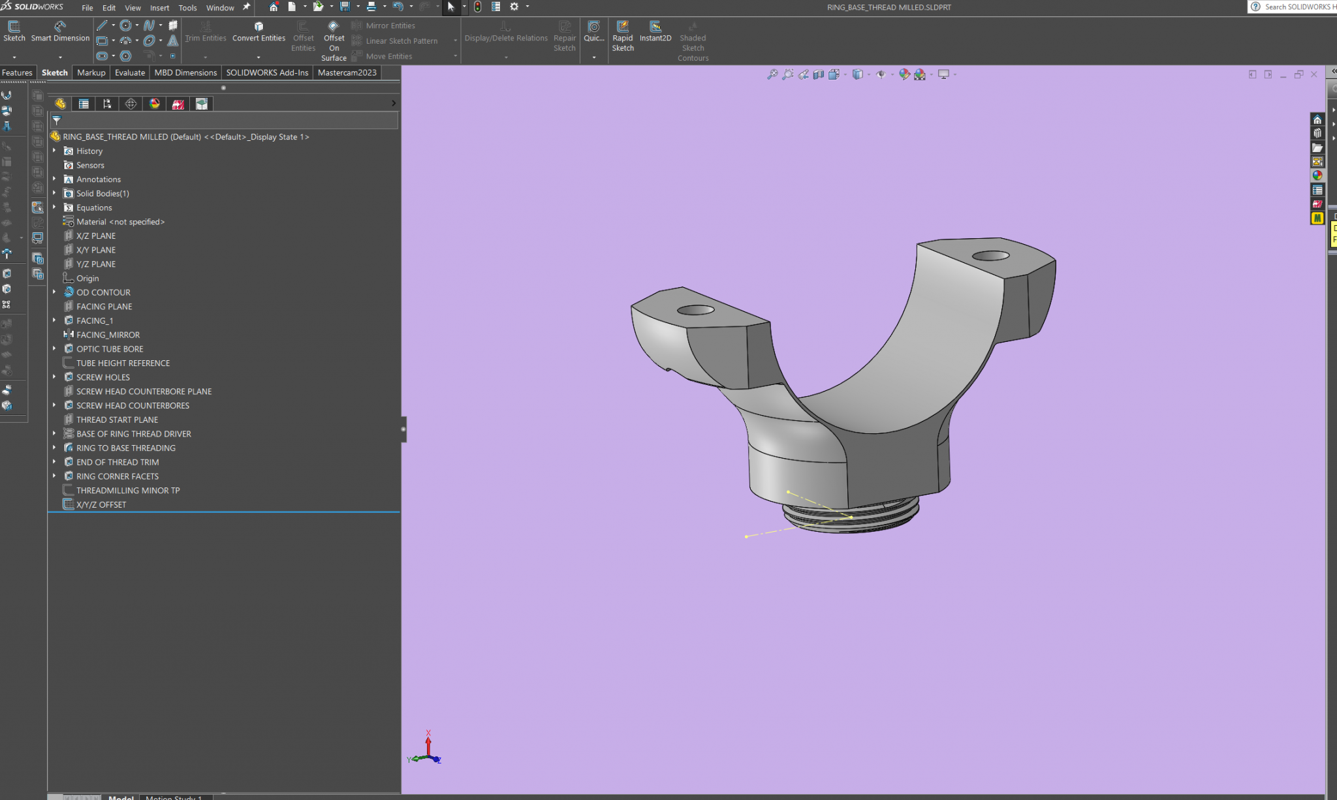Click Edit Appearance icon in view toolbar
The width and height of the screenshot is (1337, 800).
(904, 74)
